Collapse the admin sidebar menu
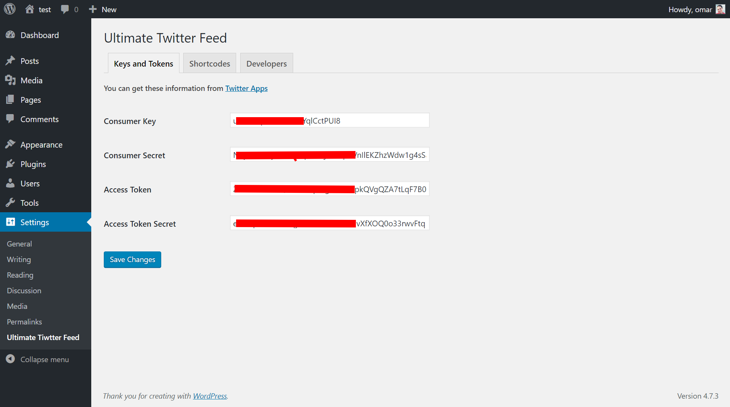730x407 pixels. click(37, 359)
